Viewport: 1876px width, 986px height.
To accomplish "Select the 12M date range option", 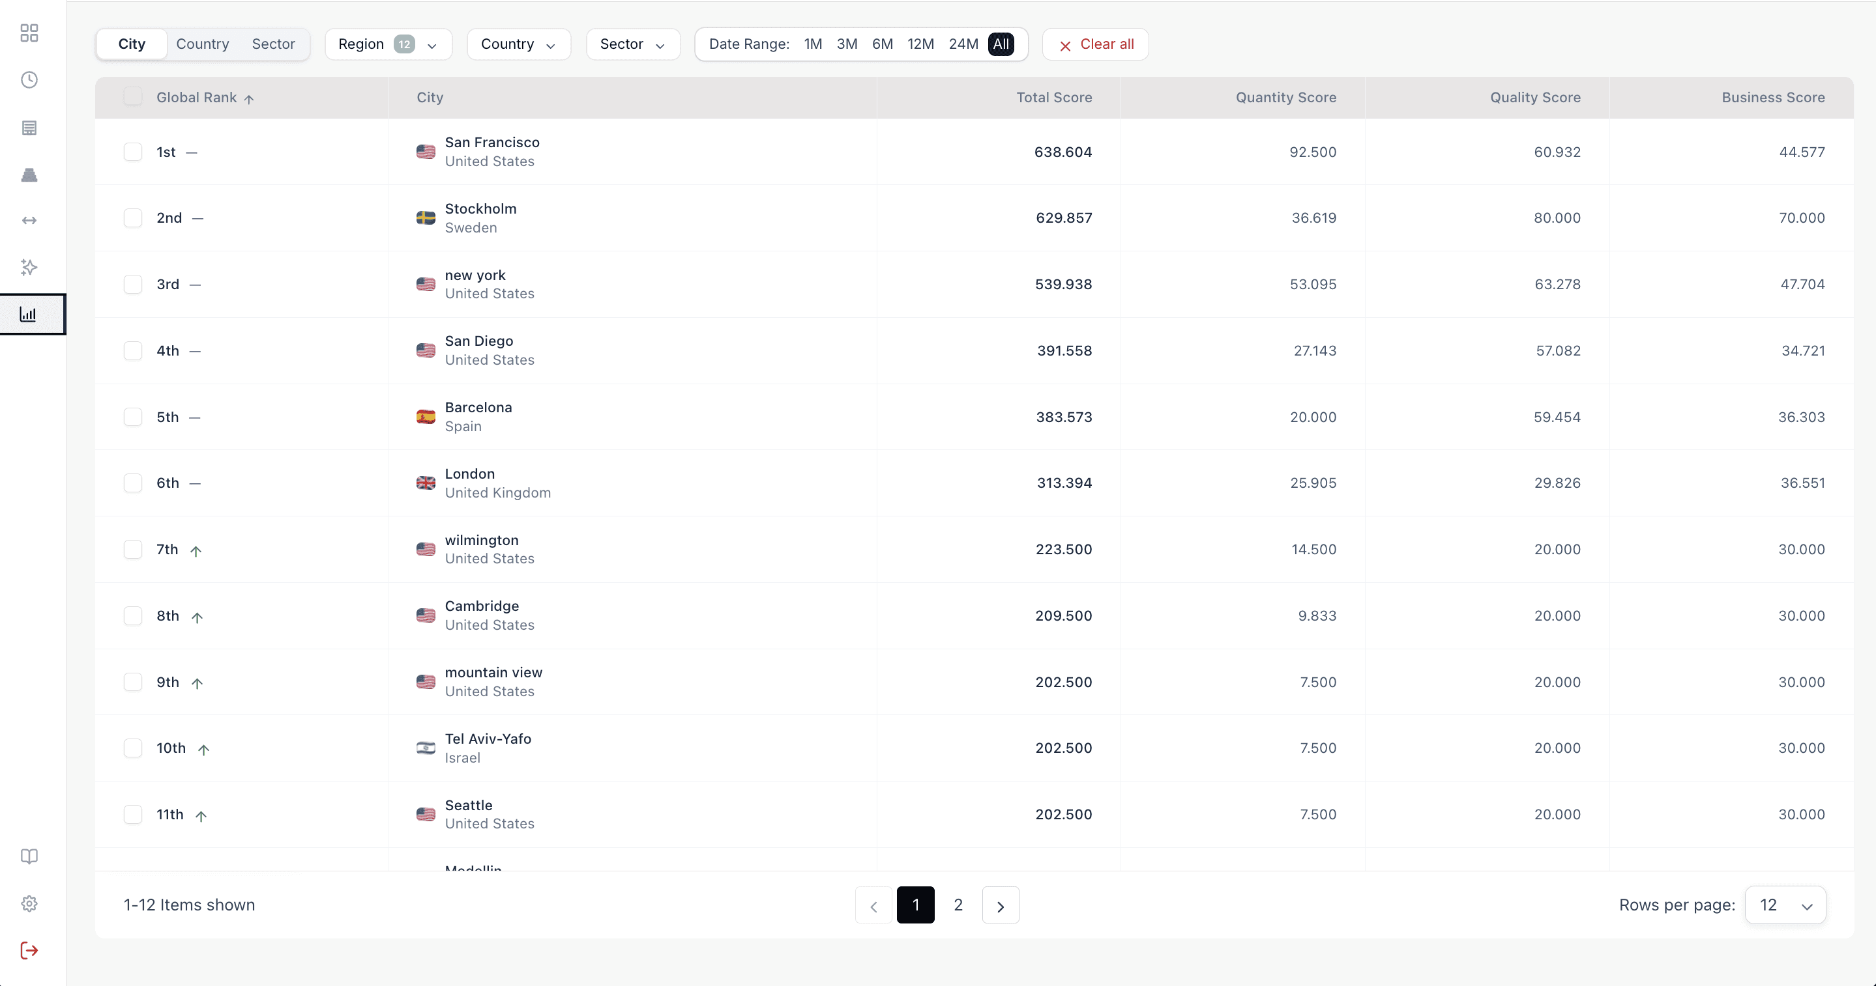I will coord(920,44).
